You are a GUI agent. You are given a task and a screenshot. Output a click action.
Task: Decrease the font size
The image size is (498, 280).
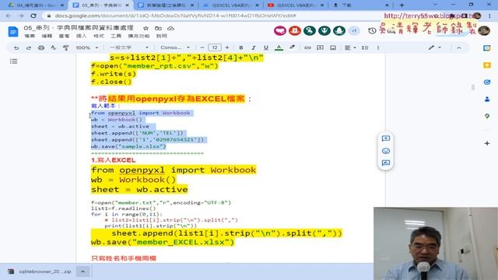(202, 47)
